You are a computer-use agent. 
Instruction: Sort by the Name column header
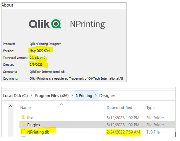point(25,108)
